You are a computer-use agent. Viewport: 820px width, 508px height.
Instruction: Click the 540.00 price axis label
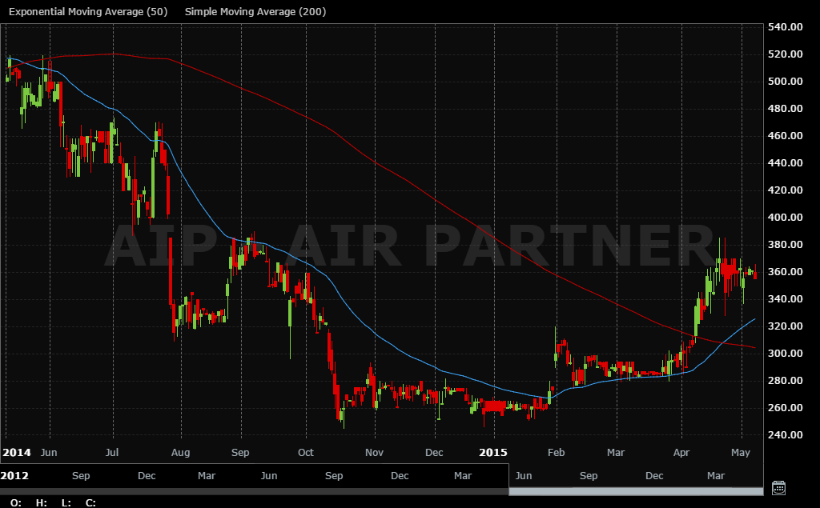coord(786,27)
